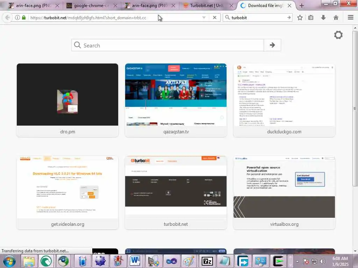358x268 pixels.
Task: Open the Paint palette taskbar icon
Action: [188, 261]
